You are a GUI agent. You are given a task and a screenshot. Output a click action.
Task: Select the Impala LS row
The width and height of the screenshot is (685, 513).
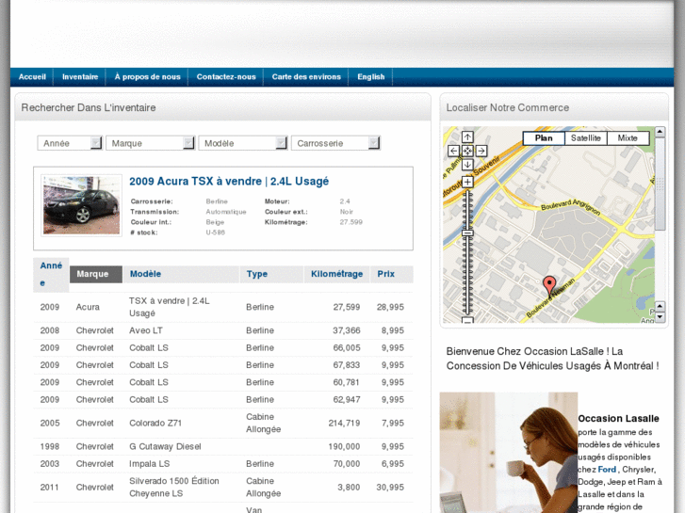tap(222, 464)
